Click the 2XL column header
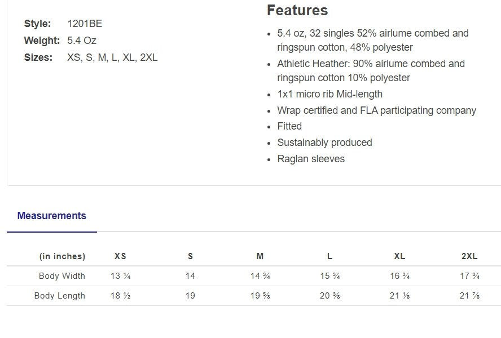This screenshot has height=338, width=501. click(x=469, y=256)
